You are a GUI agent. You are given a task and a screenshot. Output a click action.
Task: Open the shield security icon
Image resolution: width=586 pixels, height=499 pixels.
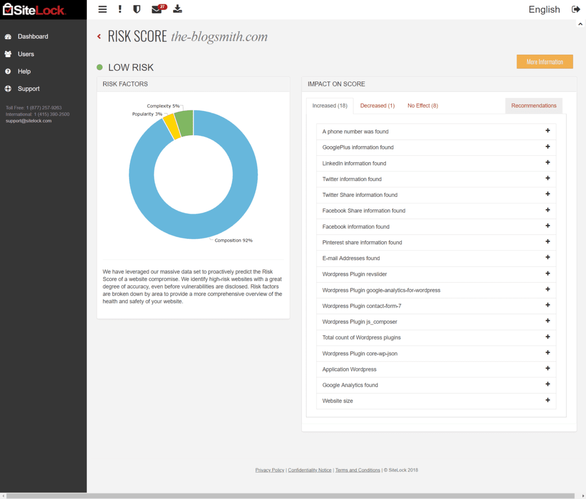137,9
